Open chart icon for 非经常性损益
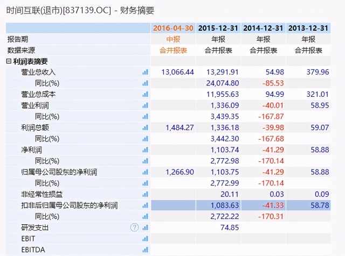The image size is (345, 256). (x=145, y=194)
